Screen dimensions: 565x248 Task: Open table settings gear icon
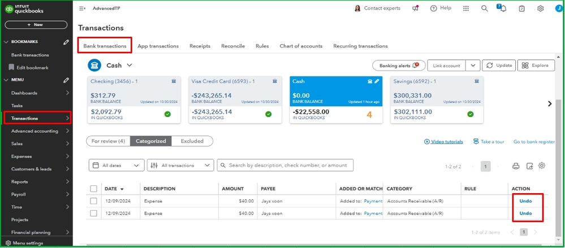click(x=542, y=166)
